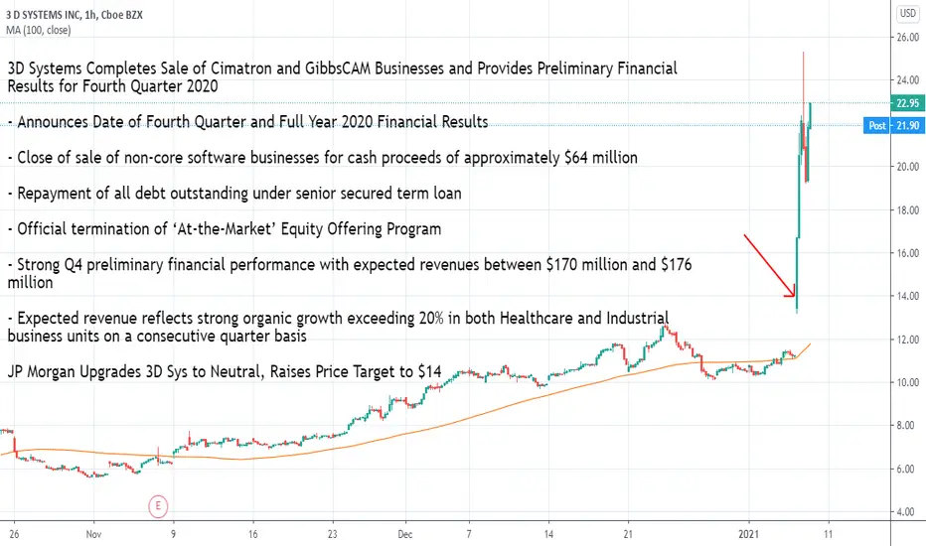Screen dimensions: 926x546
Task: Open the USD currency selector
Action: click(x=908, y=13)
